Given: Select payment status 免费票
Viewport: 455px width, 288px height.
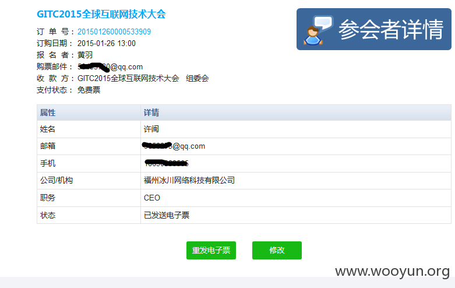Looking at the screenshot, I should 89,90.
